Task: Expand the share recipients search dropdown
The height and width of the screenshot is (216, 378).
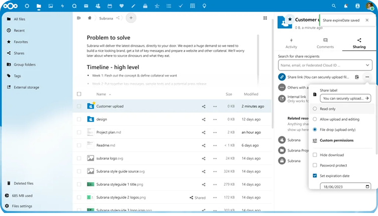Action: click(x=367, y=65)
